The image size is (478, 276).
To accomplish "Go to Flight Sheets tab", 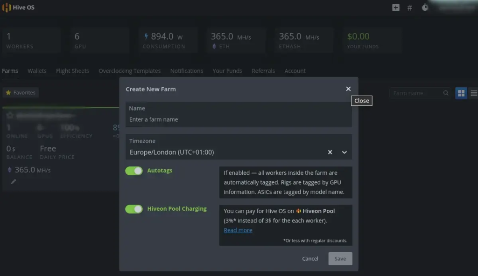I will coord(72,71).
